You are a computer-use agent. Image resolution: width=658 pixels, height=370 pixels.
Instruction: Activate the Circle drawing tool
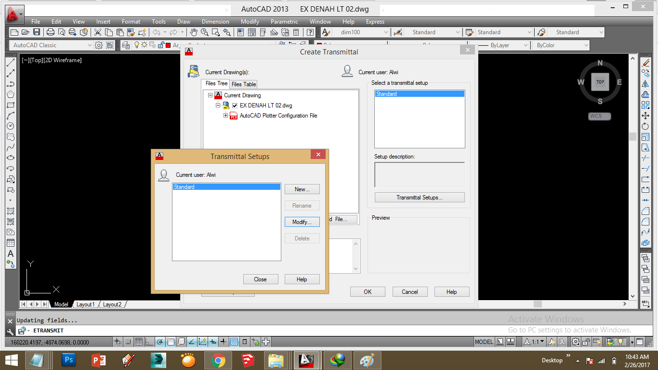(x=11, y=126)
